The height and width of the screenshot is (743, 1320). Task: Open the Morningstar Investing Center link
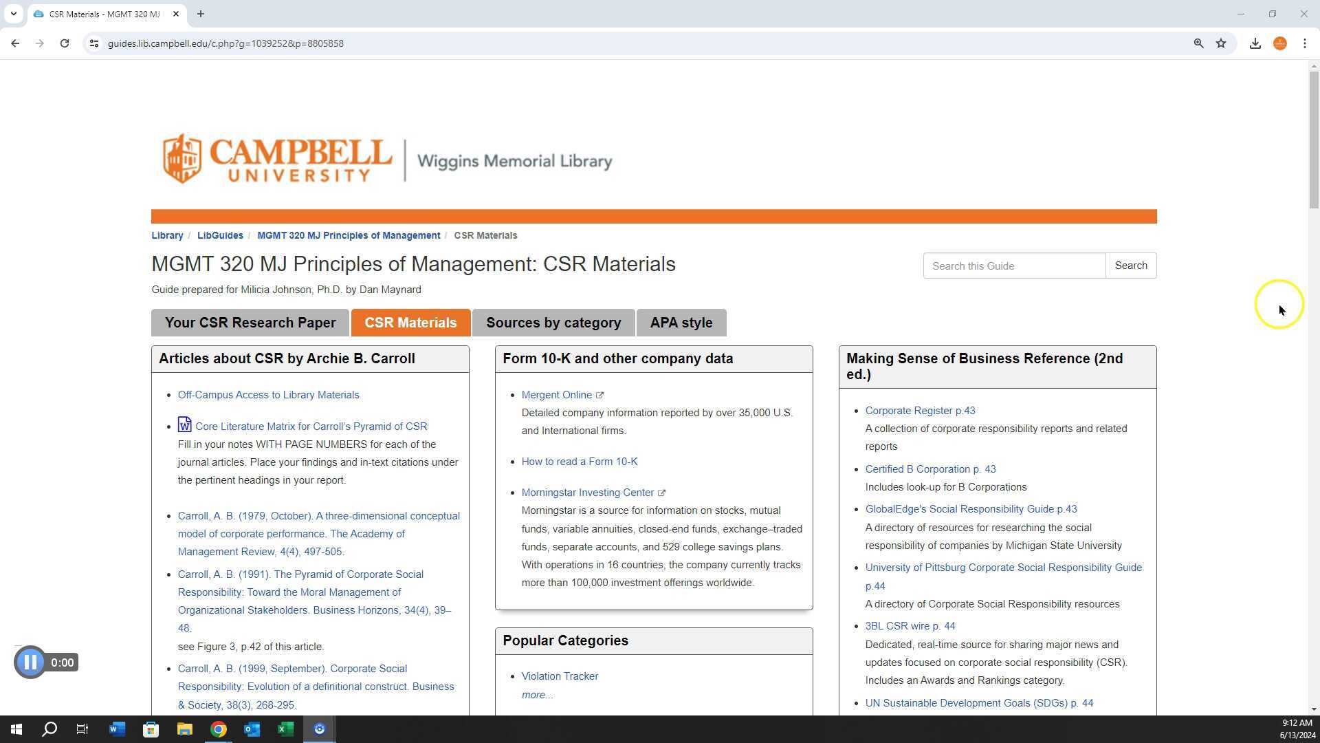[x=588, y=492]
